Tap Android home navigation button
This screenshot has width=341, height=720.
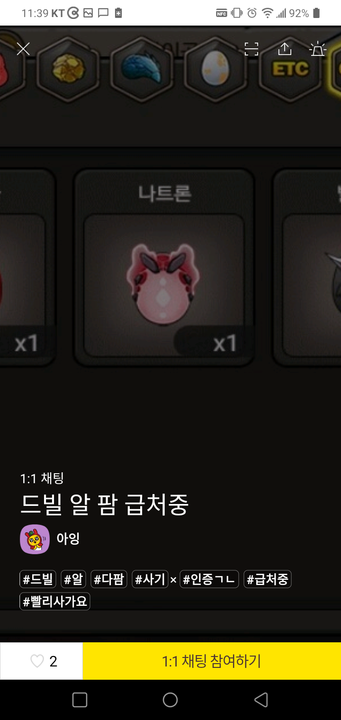[x=170, y=700]
